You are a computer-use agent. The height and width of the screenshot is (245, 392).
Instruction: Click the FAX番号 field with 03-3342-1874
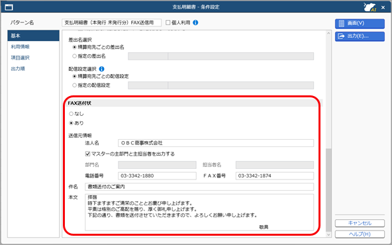coord(275,175)
